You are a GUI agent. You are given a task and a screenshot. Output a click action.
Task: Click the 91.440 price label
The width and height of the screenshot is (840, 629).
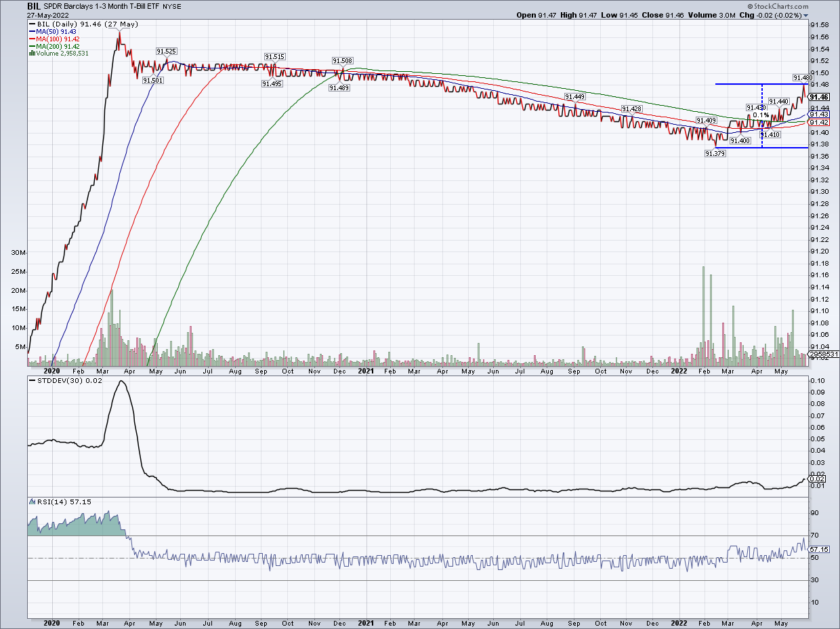[779, 101]
